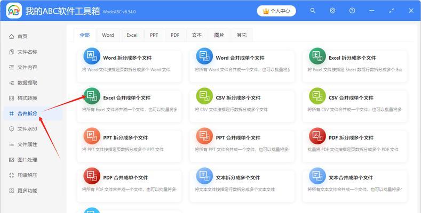This screenshot has width=421, height=213.
Task: Click the file icon beside 文件名称
Action: [12, 52]
